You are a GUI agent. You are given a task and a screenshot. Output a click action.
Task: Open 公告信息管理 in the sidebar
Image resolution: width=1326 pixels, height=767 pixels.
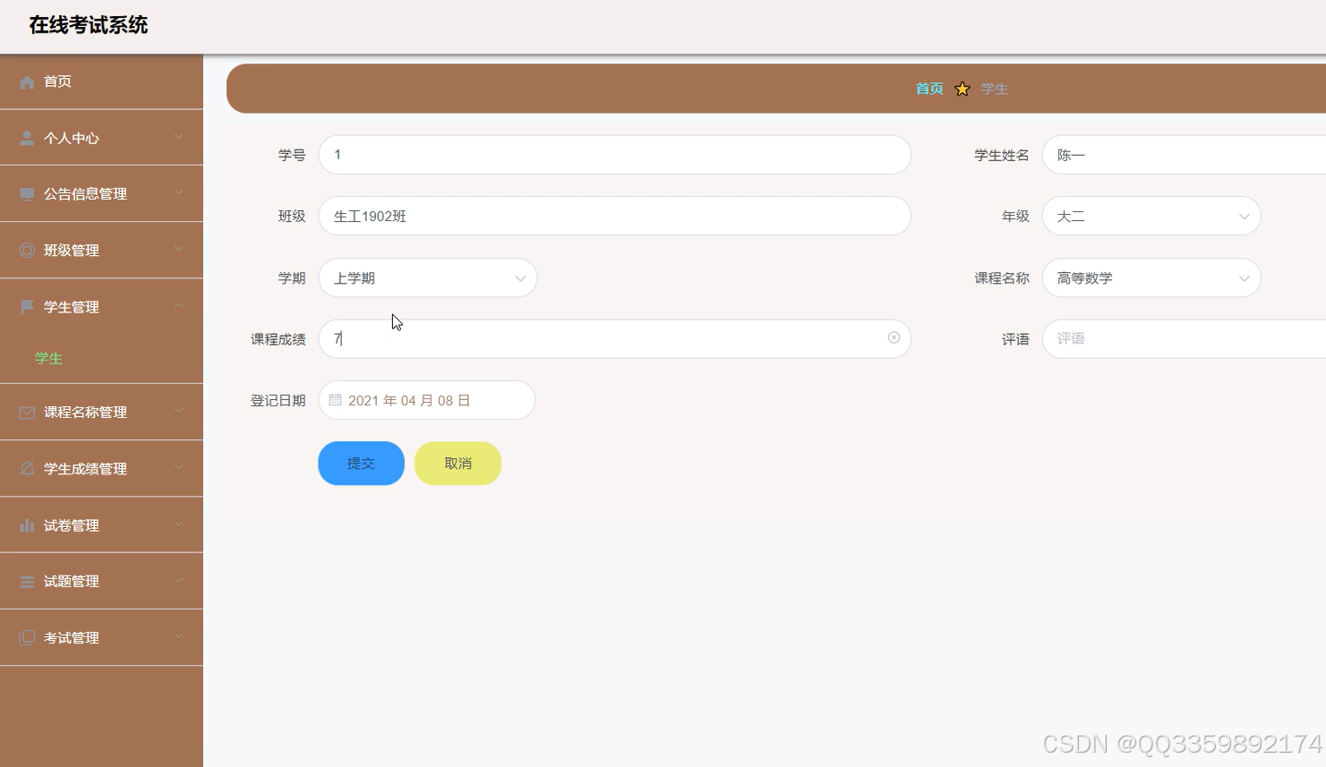tap(101, 193)
